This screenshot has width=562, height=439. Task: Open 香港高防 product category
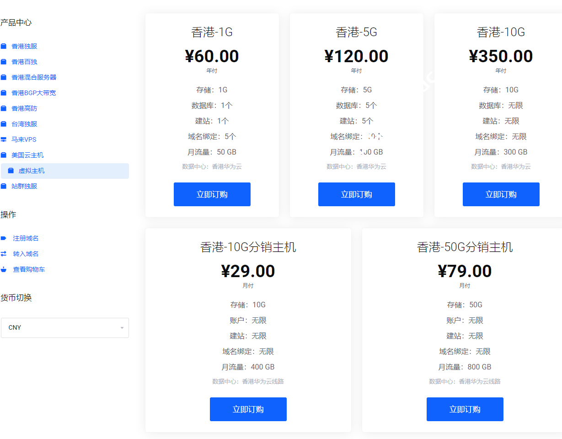(24, 108)
